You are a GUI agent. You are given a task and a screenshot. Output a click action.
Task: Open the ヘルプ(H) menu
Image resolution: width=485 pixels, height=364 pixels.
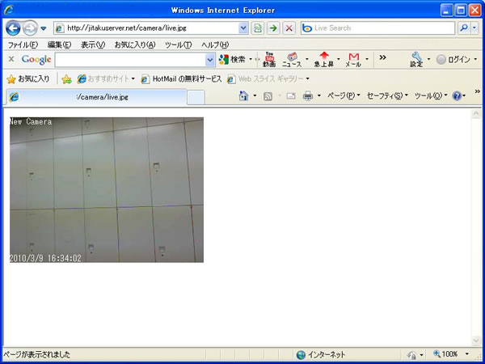215,44
